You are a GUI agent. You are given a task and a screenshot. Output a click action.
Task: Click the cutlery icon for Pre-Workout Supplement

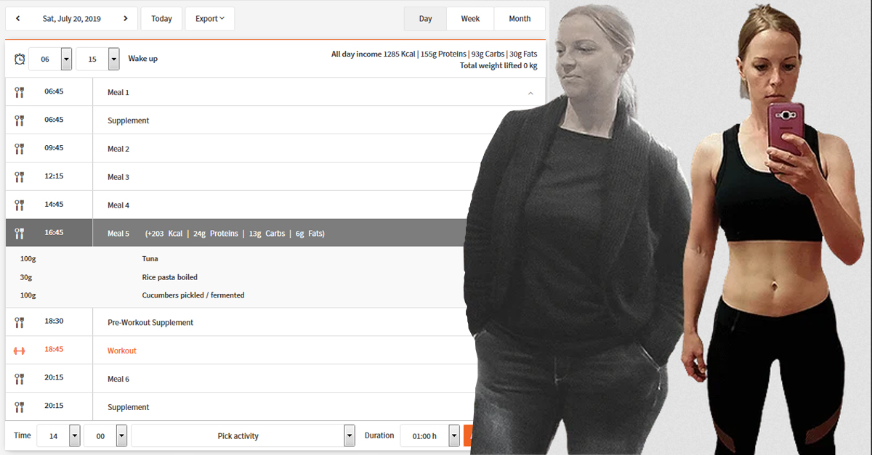tap(20, 322)
